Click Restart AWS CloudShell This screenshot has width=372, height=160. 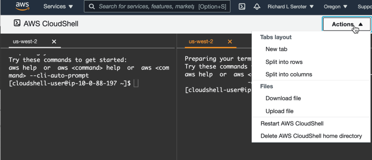coord(292,124)
